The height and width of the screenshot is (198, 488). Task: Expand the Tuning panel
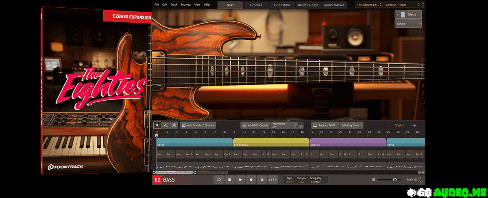[x=407, y=24]
